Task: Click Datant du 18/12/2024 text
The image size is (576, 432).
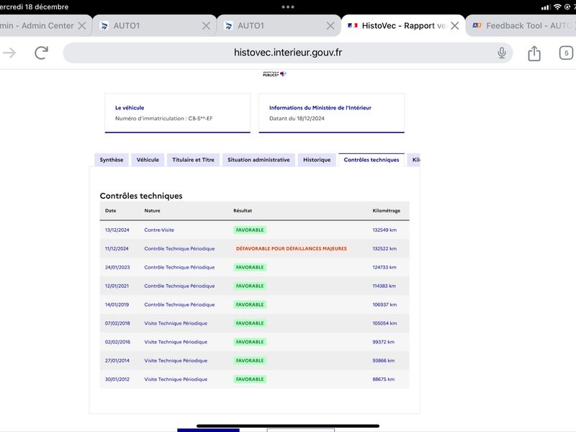Action: tap(297, 118)
